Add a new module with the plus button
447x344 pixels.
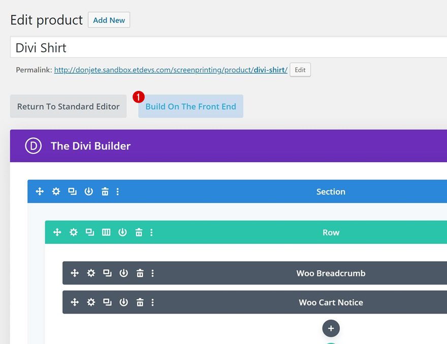pos(331,328)
